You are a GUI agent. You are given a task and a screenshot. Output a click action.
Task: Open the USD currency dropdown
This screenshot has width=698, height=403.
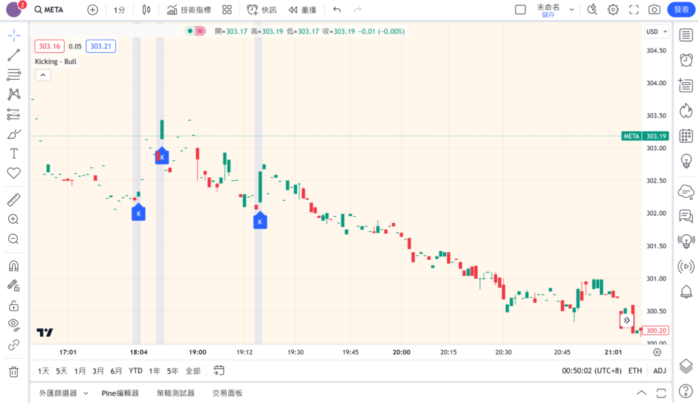click(x=656, y=32)
